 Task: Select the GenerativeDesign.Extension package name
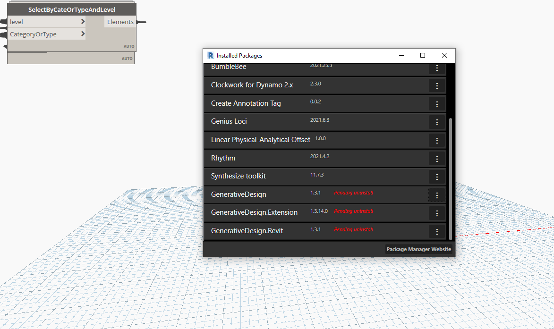coord(254,212)
